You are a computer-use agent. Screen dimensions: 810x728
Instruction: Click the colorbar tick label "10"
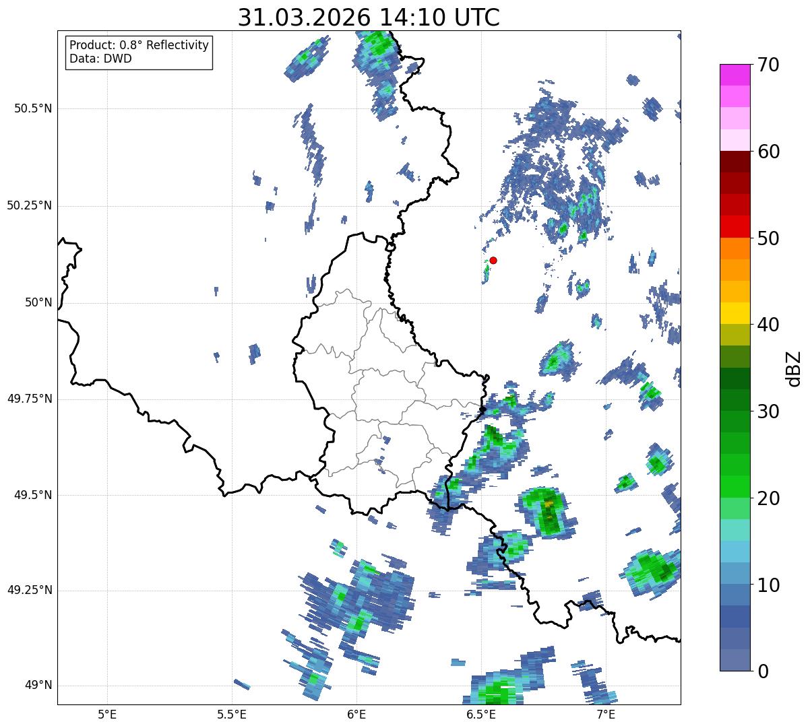point(768,585)
